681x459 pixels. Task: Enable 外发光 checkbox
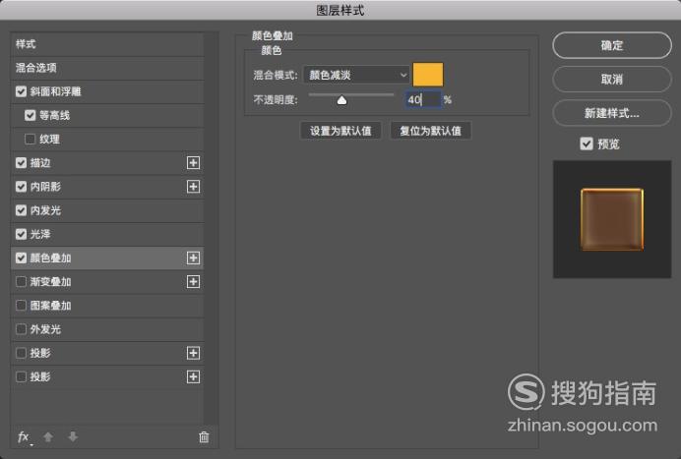[21, 329]
